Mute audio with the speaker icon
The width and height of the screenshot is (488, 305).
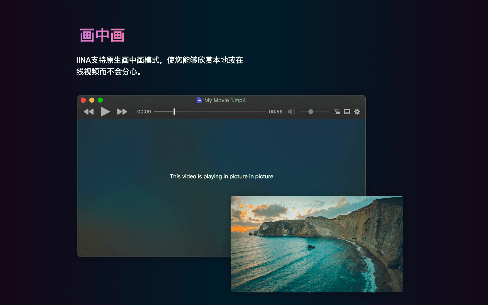click(291, 111)
